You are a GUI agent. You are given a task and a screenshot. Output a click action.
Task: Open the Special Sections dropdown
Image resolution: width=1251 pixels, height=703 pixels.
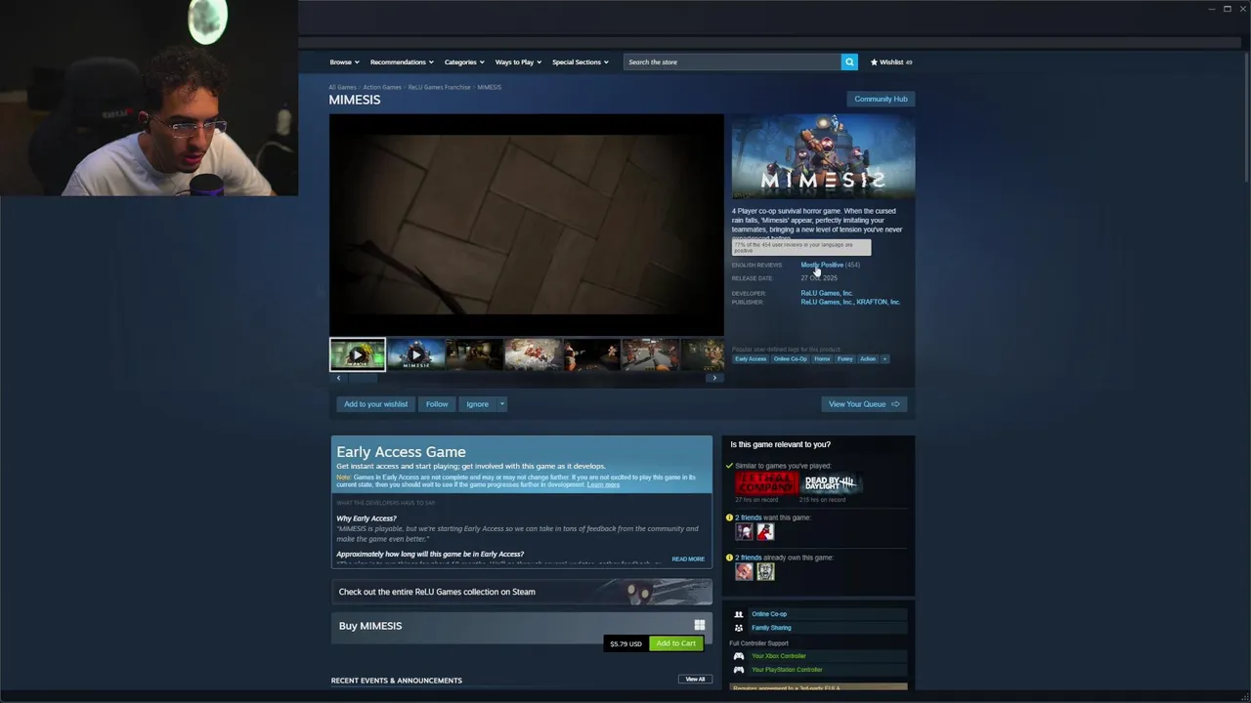point(580,62)
